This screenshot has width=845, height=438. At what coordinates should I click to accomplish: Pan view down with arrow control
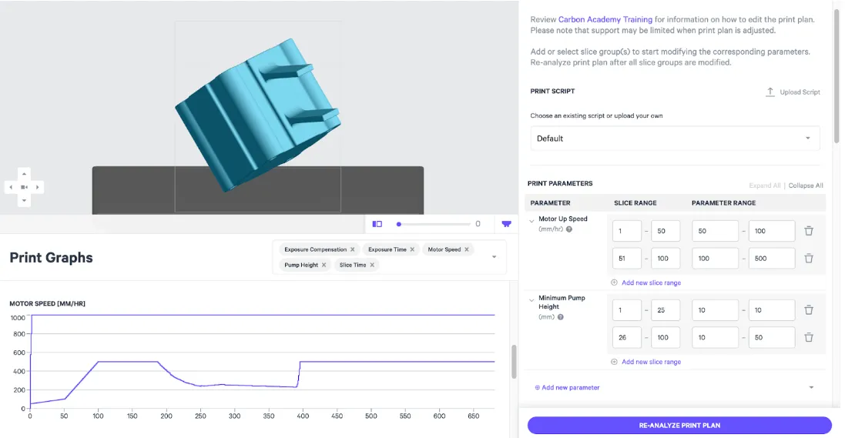tap(24, 200)
